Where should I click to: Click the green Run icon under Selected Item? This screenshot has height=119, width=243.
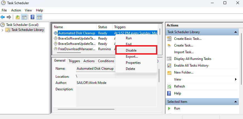click(x=169, y=108)
